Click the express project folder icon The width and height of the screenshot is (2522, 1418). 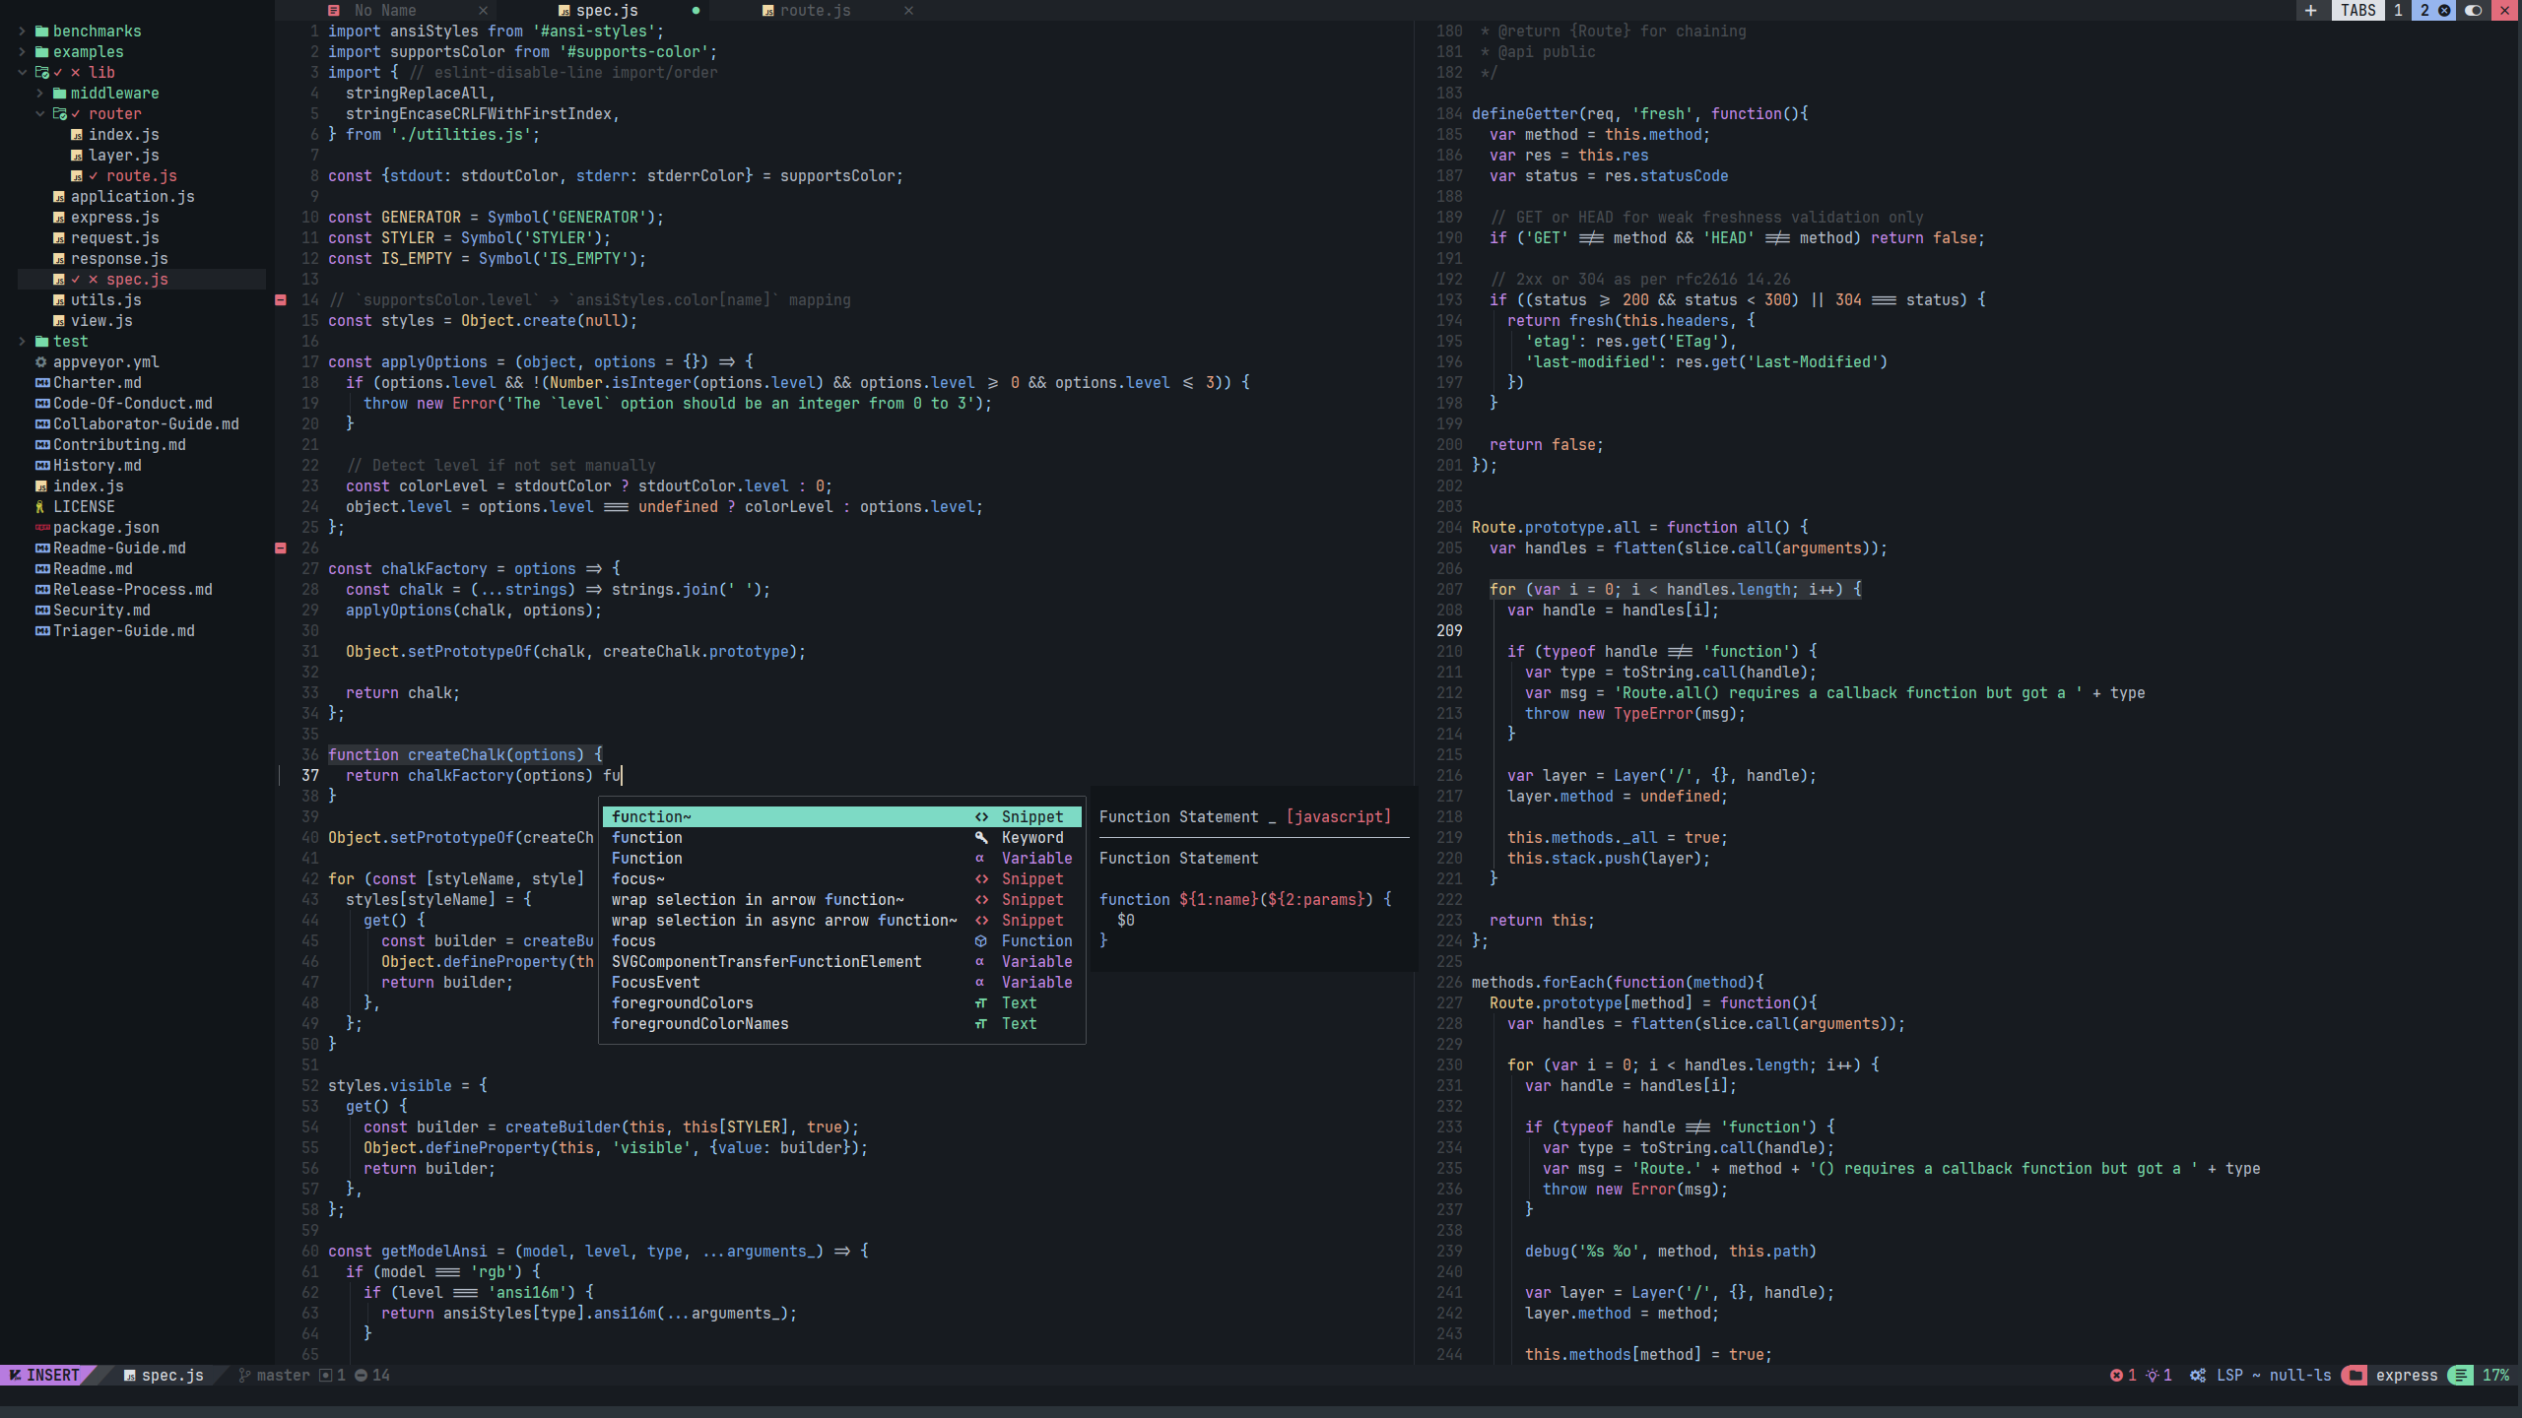click(2355, 1376)
